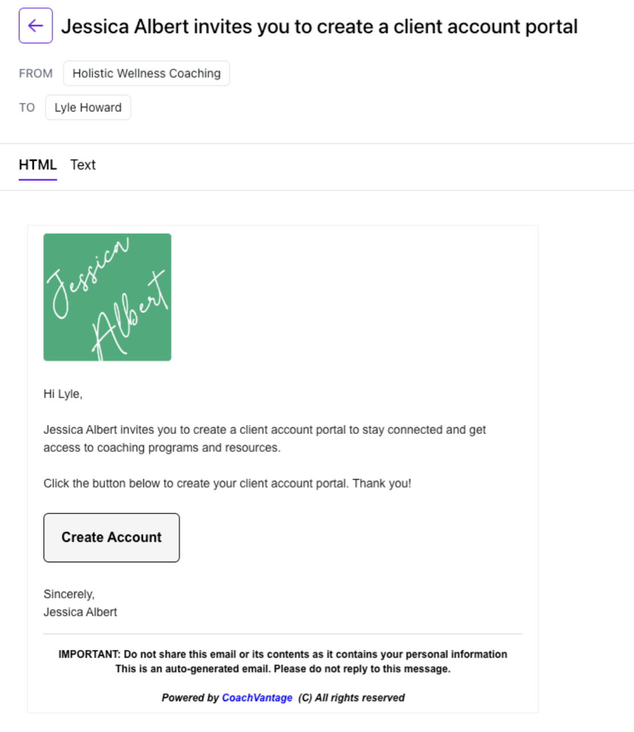Click the FROM label
Viewport: 634px width, 732px height.
[35, 74]
